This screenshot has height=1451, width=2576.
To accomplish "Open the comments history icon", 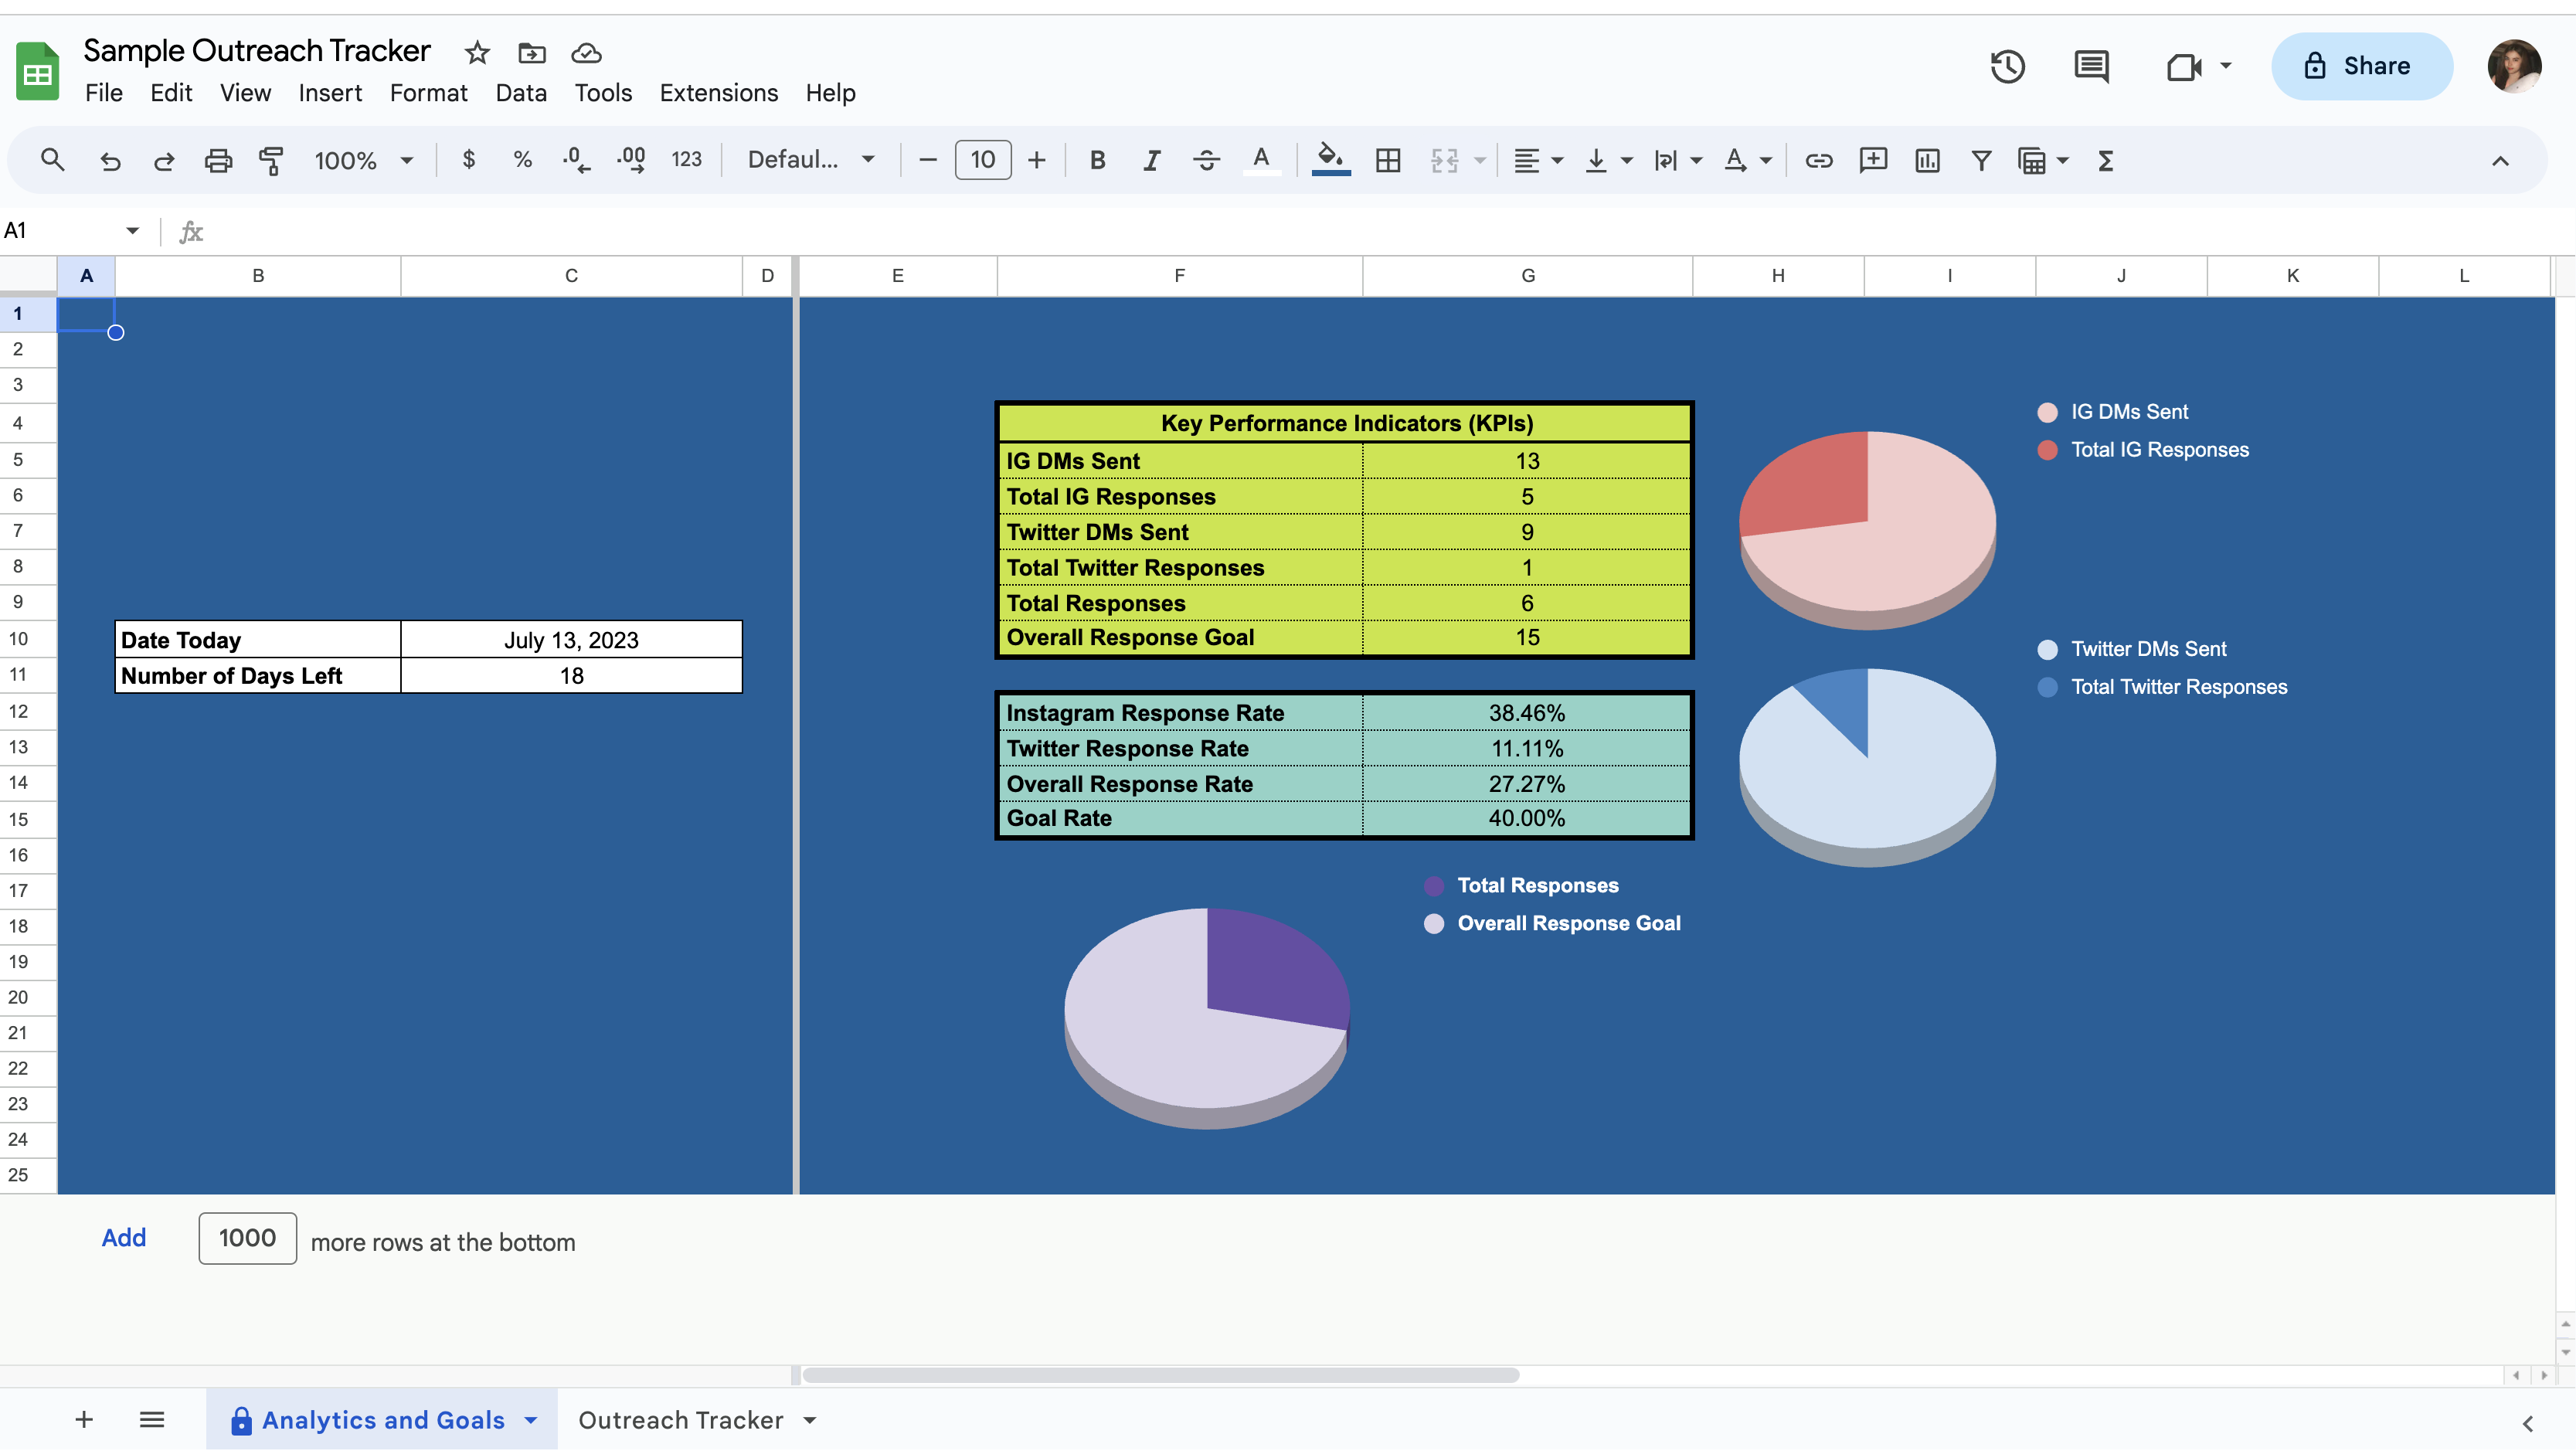I will (x=2091, y=66).
